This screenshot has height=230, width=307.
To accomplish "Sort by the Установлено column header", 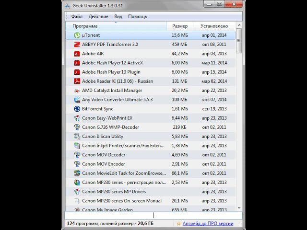I will tap(214, 26).
